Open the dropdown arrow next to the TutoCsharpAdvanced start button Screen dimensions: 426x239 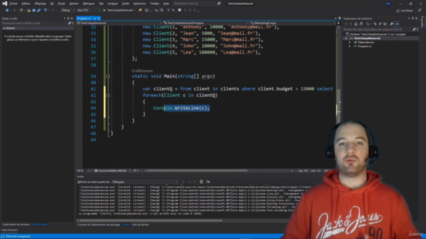(x=134, y=11)
